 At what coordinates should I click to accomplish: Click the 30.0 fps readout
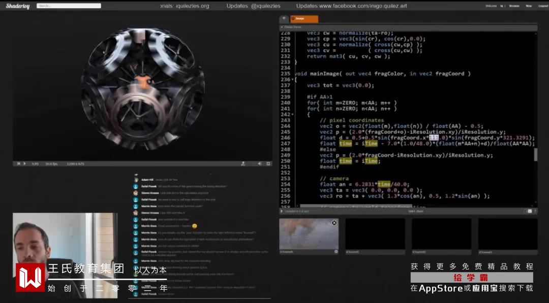coord(51,163)
